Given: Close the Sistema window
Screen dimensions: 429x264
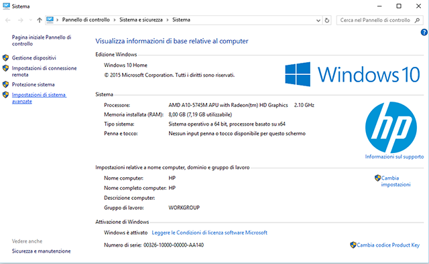Looking at the screenshot, I should click(418, 6).
